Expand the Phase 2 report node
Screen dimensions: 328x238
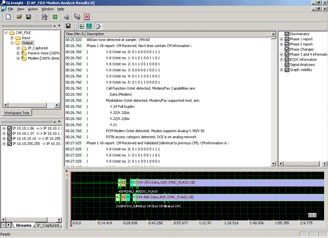pyautogui.click(x=281, y=44)
